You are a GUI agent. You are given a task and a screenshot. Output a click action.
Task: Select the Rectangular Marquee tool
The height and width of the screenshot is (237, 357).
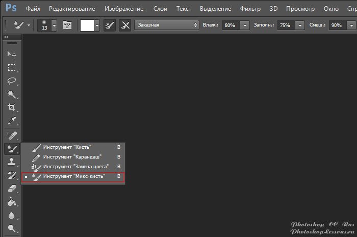[11, 68]
